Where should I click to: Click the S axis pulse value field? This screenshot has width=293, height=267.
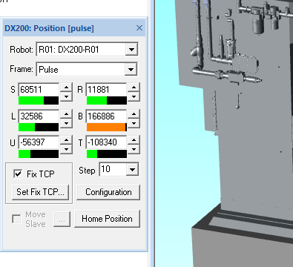39,90
